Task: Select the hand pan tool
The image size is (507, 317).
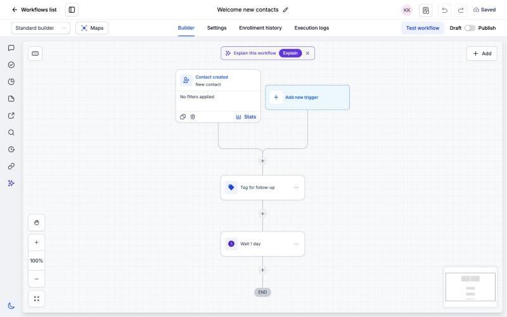Action: [x=37, y=223]
